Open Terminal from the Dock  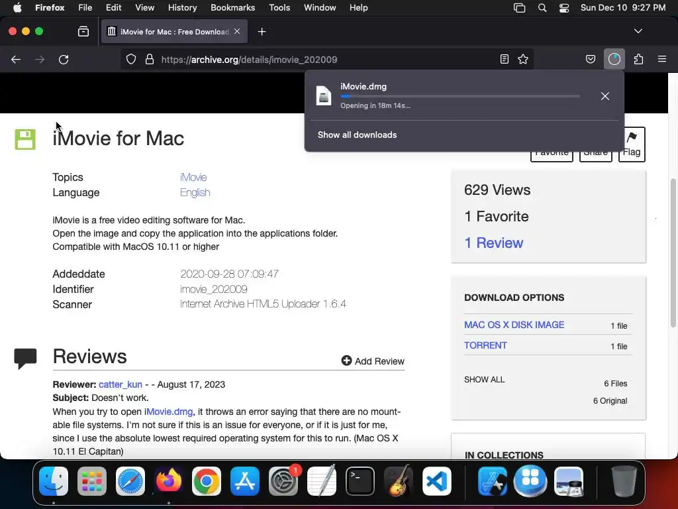click(x=360, y=481)
